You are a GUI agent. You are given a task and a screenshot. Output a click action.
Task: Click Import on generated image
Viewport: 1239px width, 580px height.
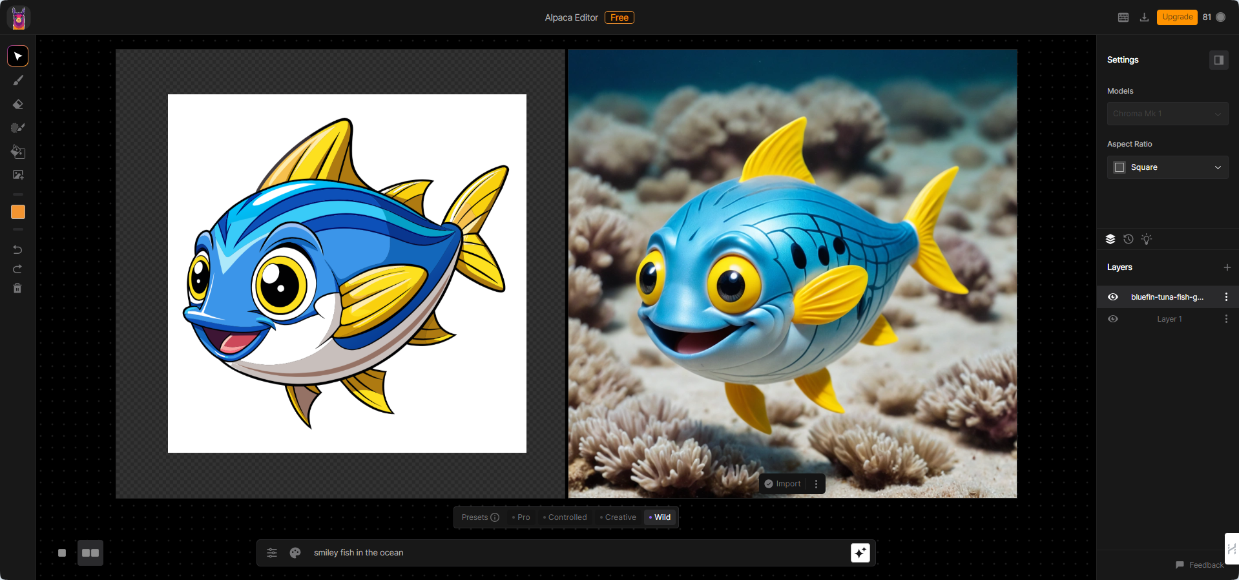(x=783, y=484)
